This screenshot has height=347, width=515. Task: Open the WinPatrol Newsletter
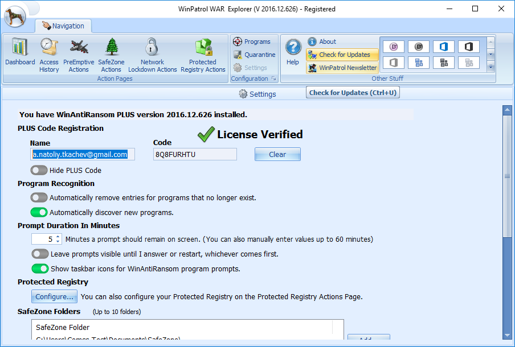click(342, 68)
